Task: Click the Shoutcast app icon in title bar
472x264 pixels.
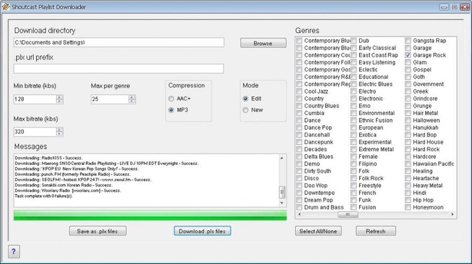Action: 5,6
